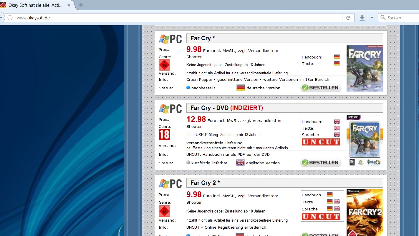Click the UNCUT badge for Far Cry - DVD

click(321, 142)
